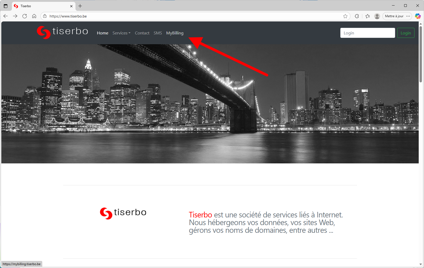Click the green Login button
This screenshot has width=424, height=268.
[x=406, y=33]
